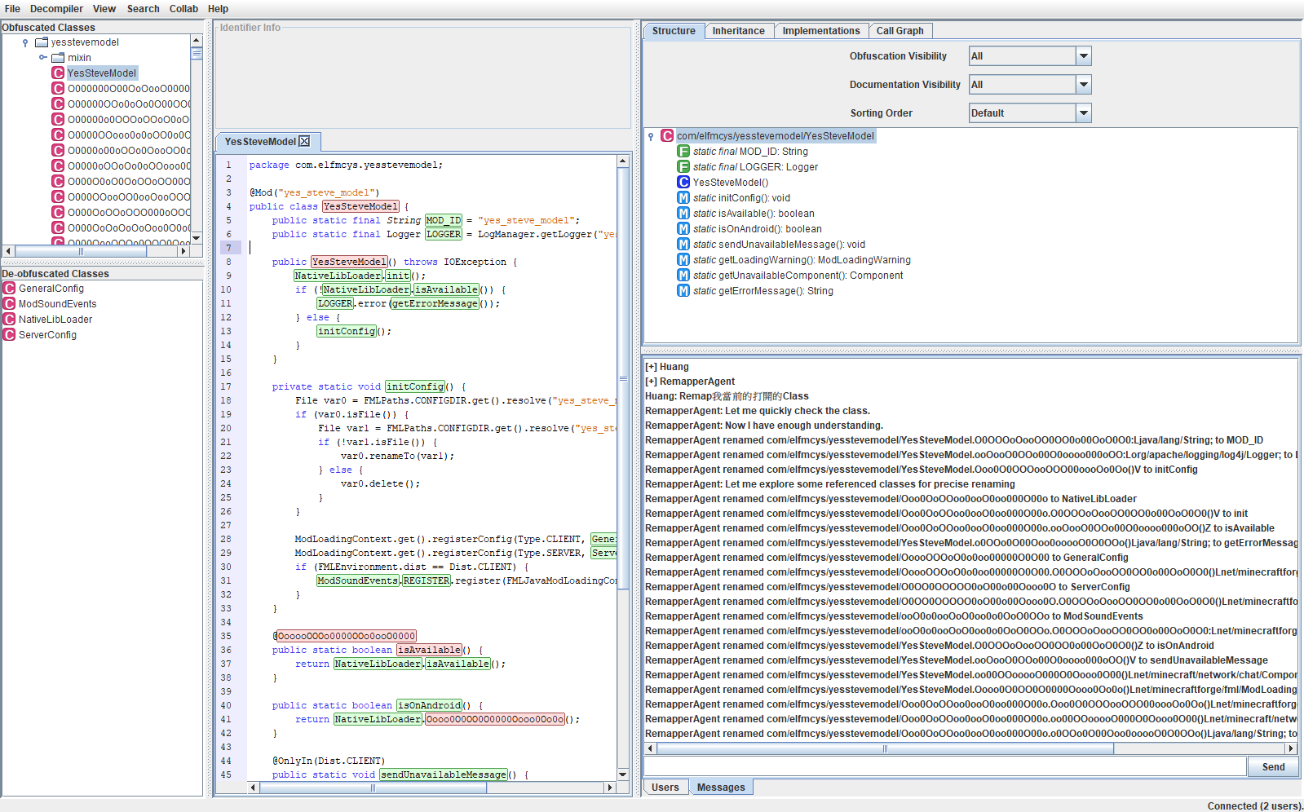Click the isAvailable() method icon in Structure

683,213
